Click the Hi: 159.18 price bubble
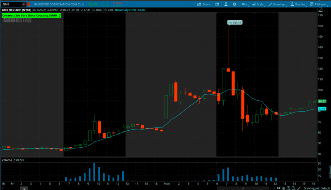 (235, 23)
